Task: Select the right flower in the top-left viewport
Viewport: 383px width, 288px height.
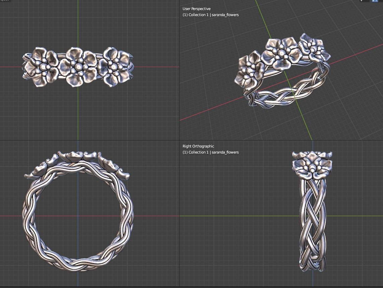Action: point(114,66)
